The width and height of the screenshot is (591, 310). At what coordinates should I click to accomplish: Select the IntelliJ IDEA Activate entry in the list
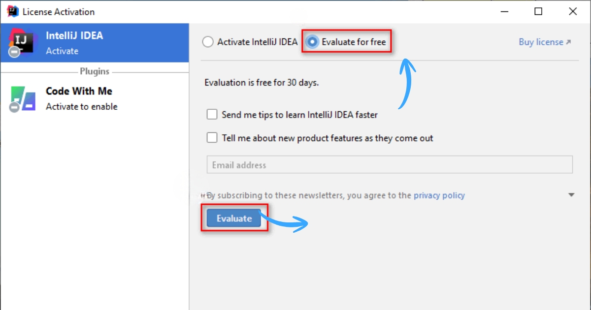(95, 43)
